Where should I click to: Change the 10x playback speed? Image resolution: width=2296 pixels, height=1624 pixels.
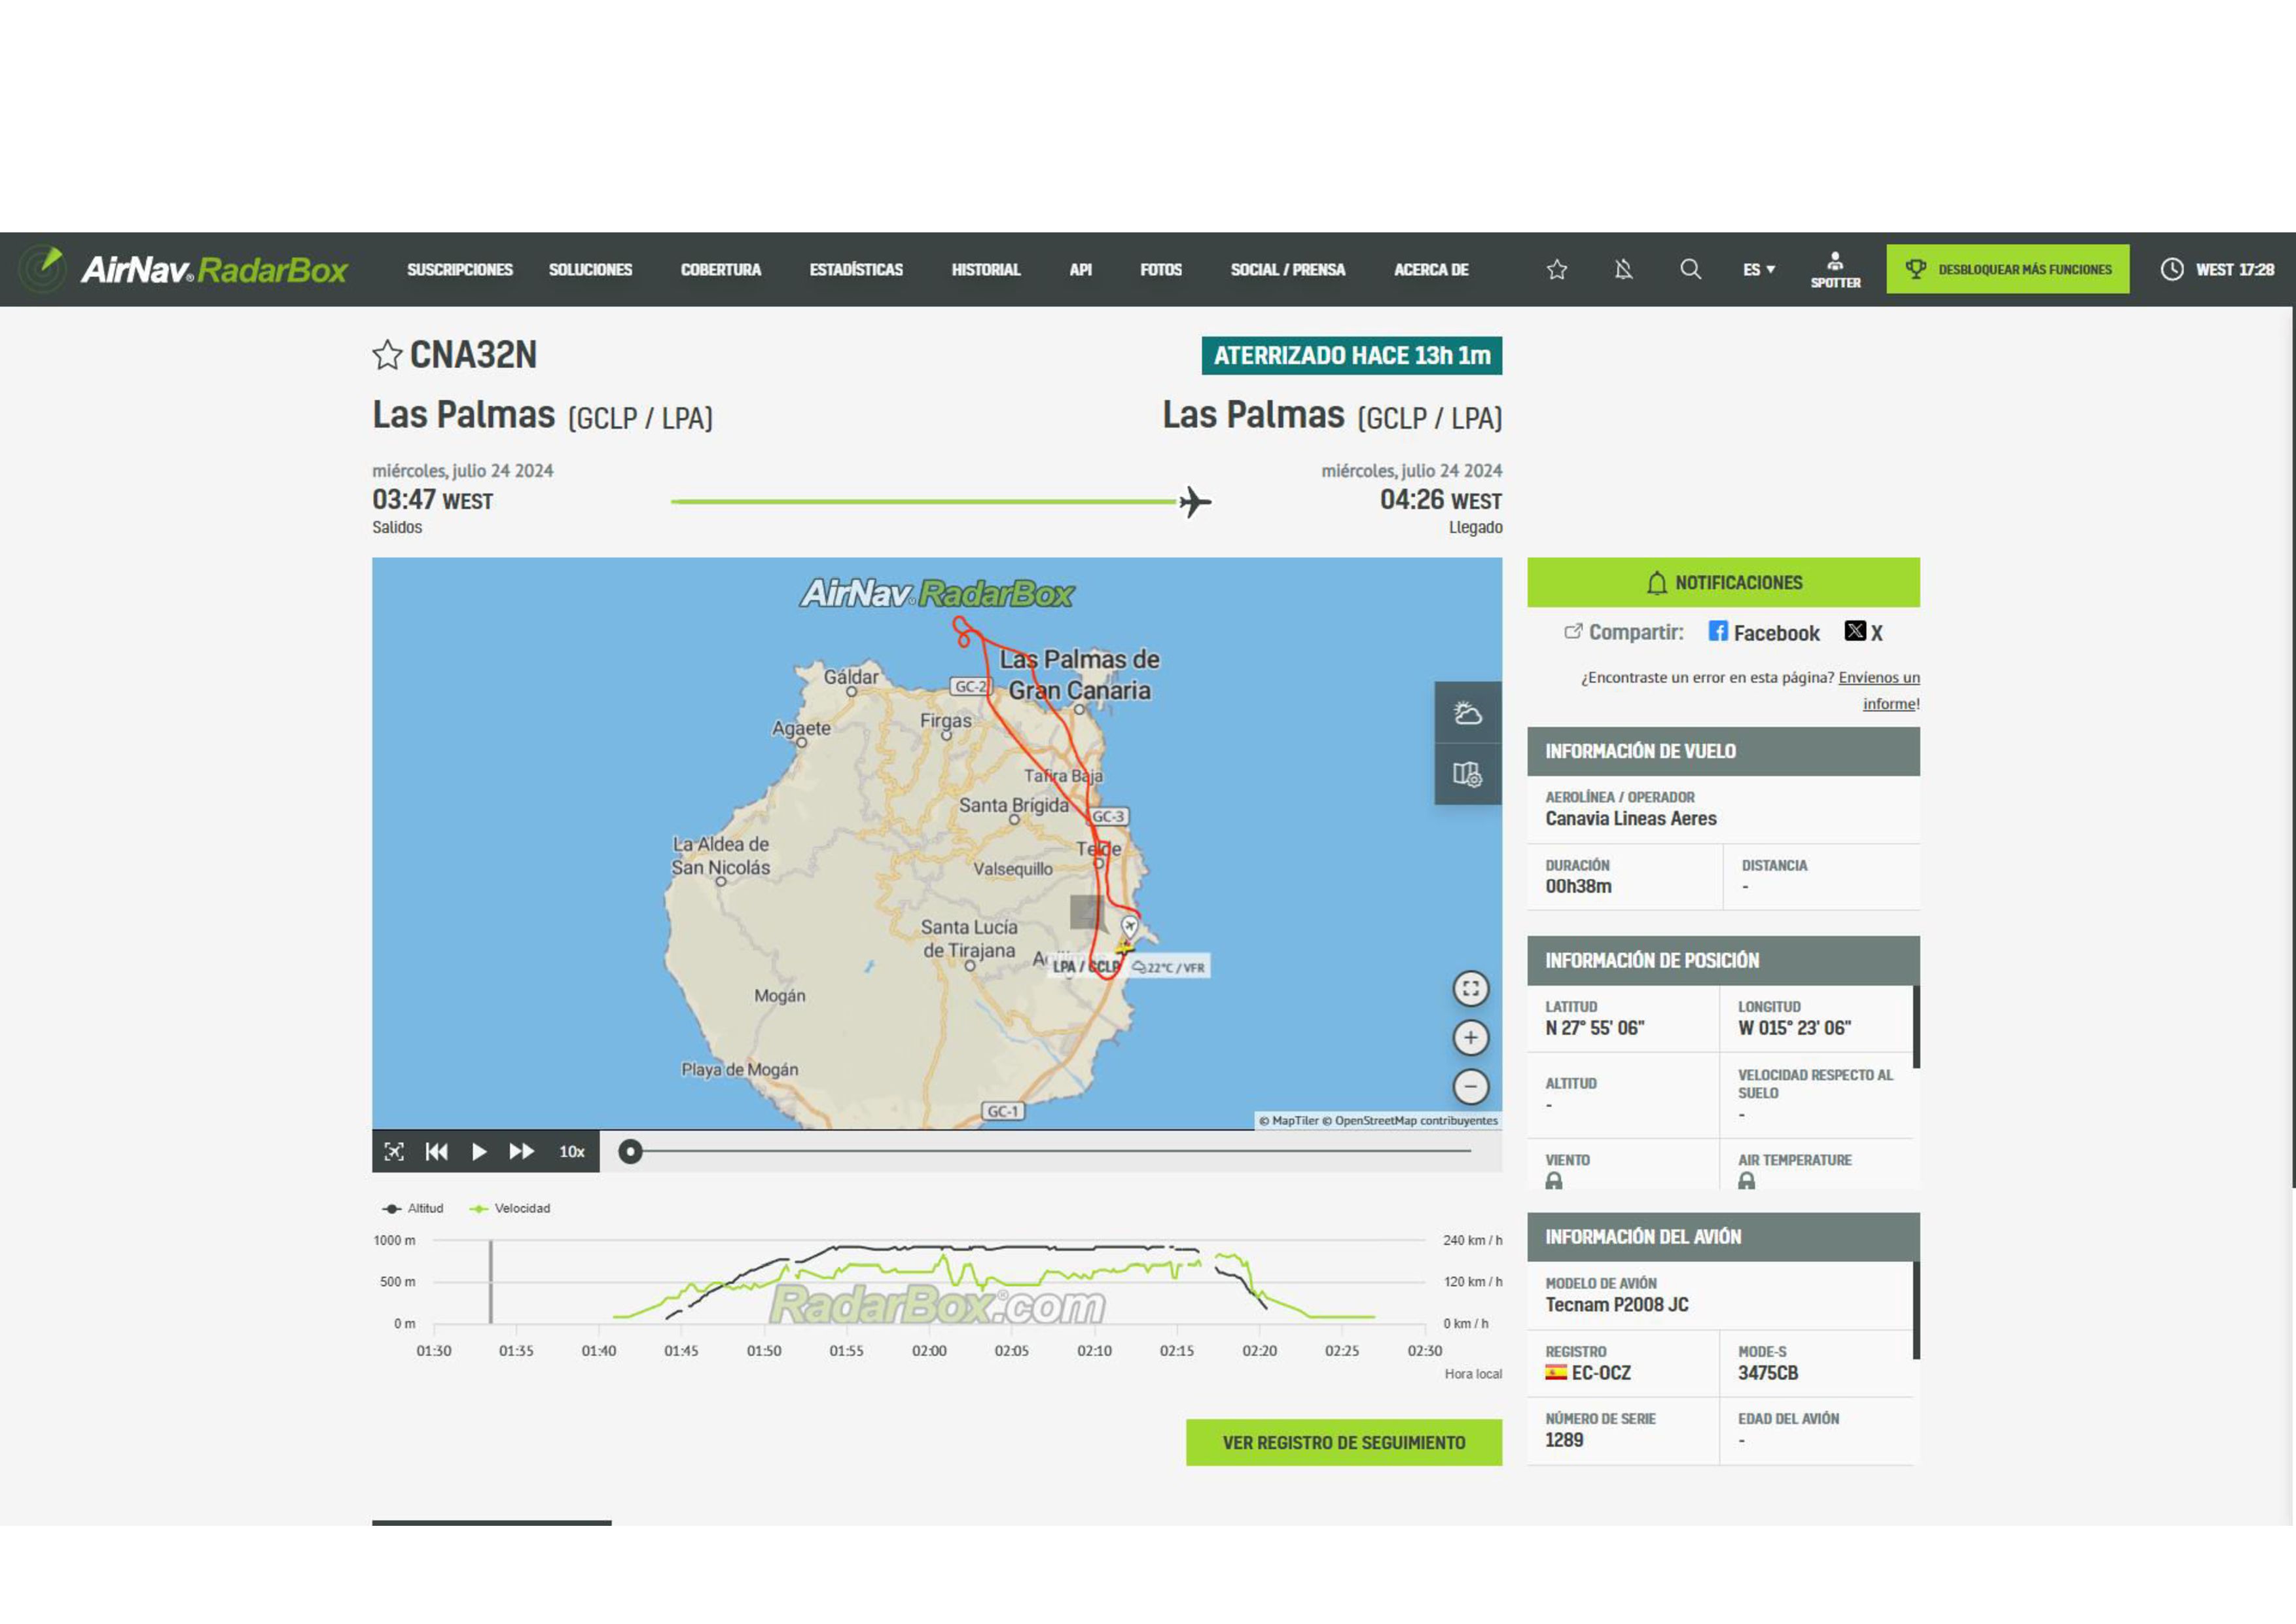572,1152
